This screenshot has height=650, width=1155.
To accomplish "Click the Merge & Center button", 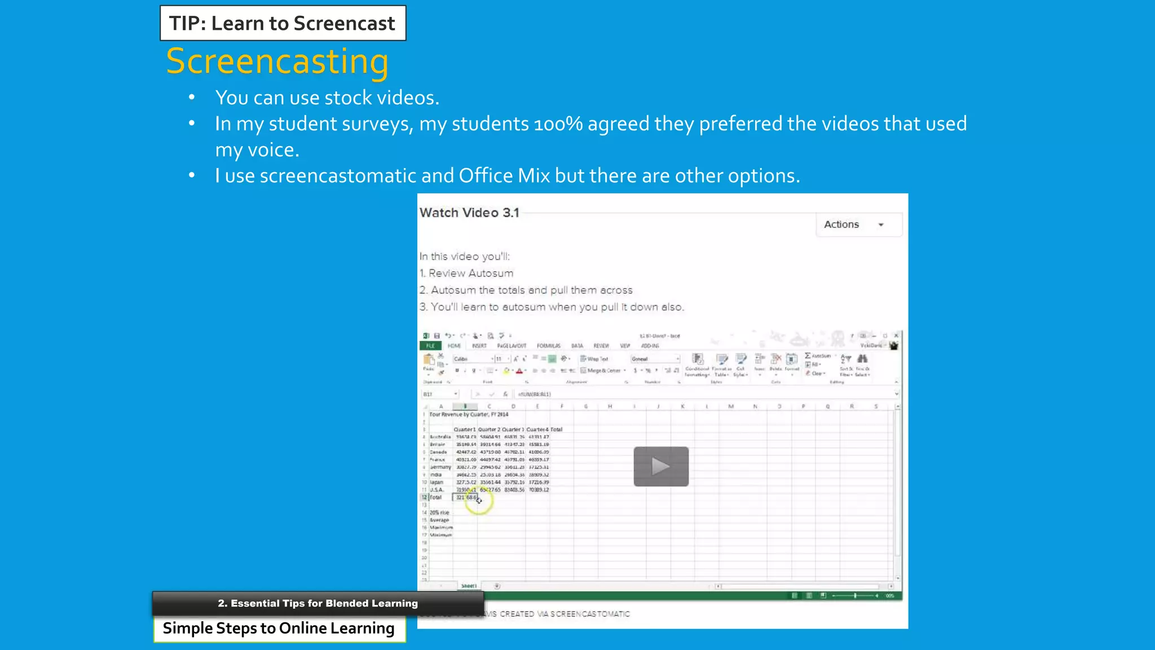I will [600, 371].
